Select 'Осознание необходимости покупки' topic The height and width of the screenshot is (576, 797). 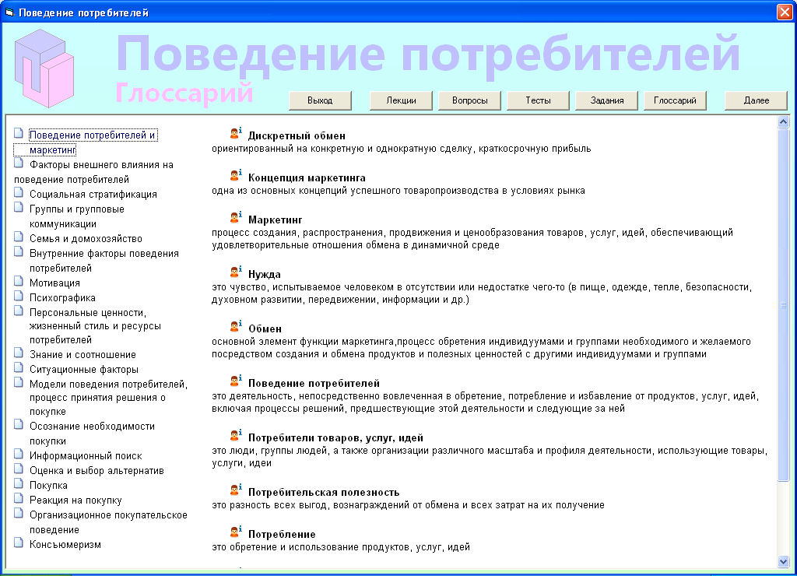coord(92,434)
